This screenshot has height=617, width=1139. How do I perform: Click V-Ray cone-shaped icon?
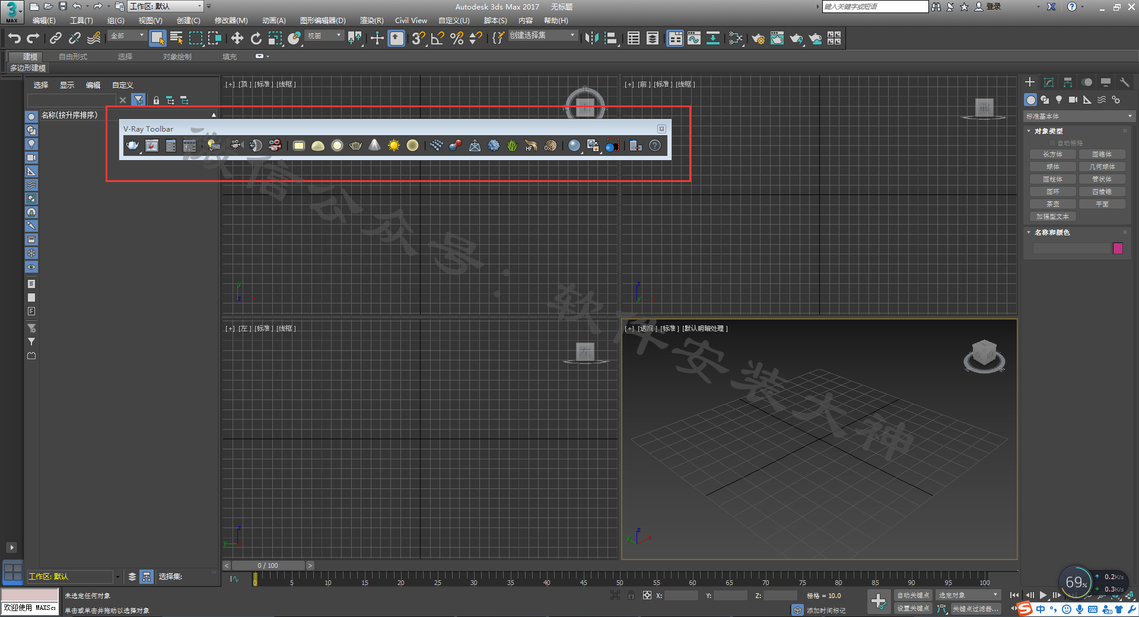click(x=374, y=145)
